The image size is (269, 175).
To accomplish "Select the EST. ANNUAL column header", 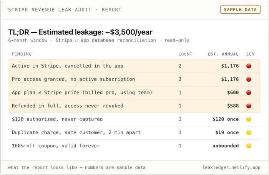I will point(223,54).
